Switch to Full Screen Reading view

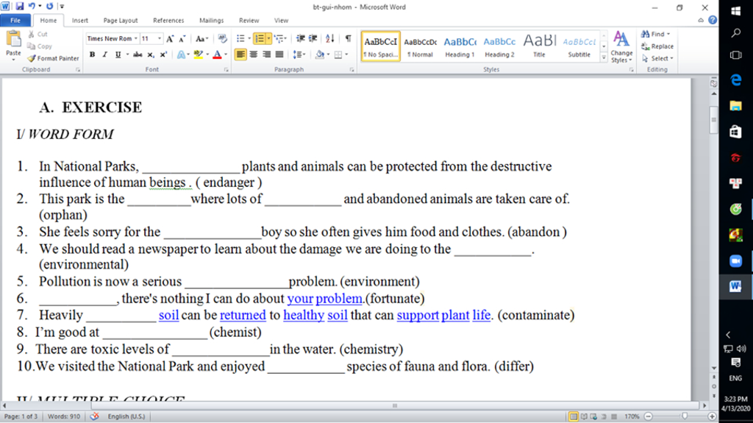coord(583,416)
